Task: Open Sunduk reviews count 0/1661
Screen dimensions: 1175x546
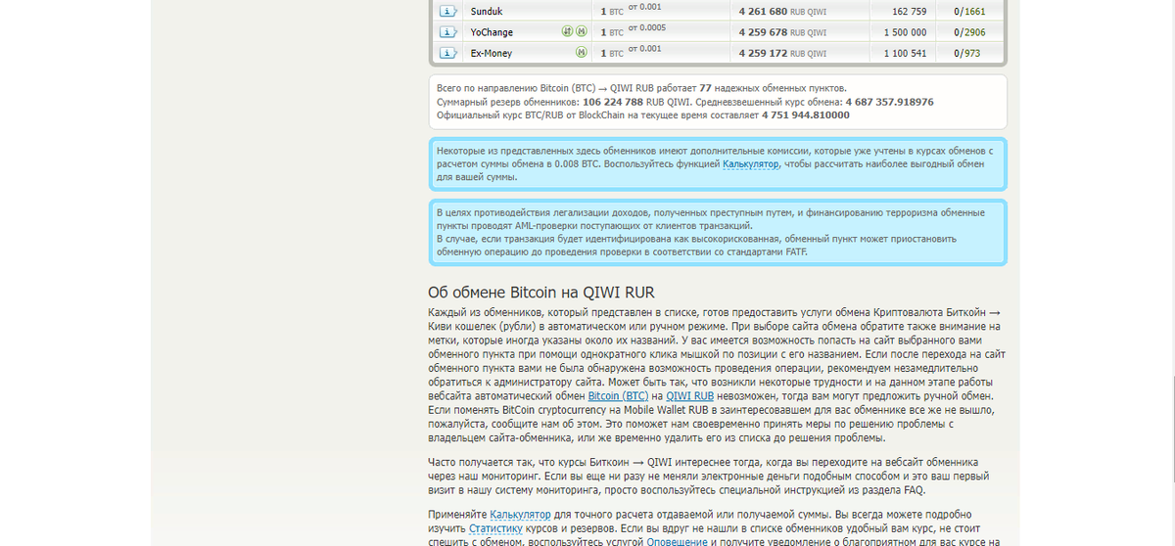Action: (x=969, y=12)
